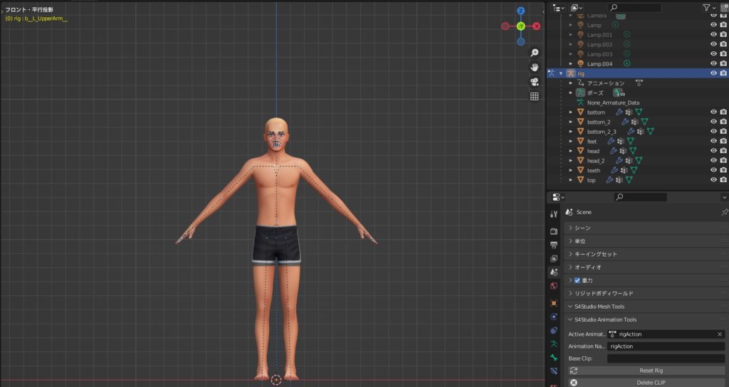Switch perspective/orthographic with the grid icon

click(x=535, y=97)
